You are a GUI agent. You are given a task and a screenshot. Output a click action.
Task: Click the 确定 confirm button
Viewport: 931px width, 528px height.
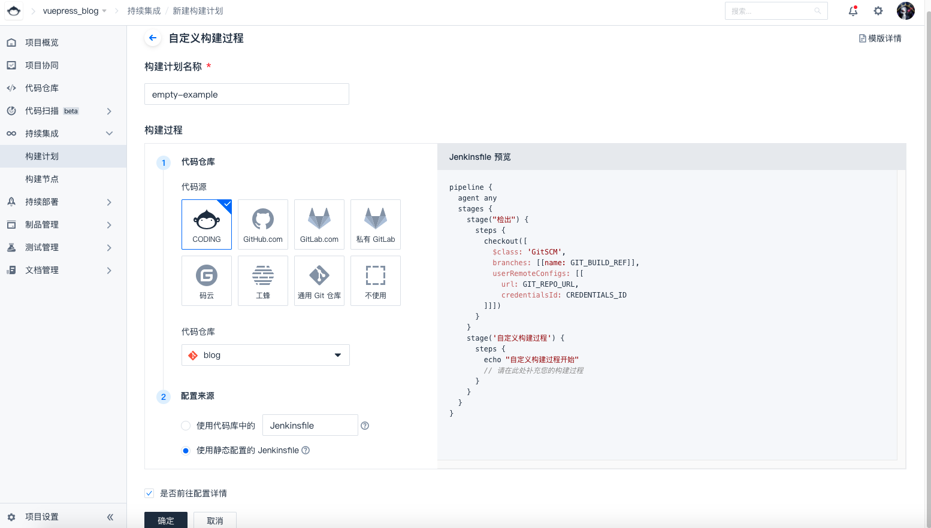coord(165,520)
